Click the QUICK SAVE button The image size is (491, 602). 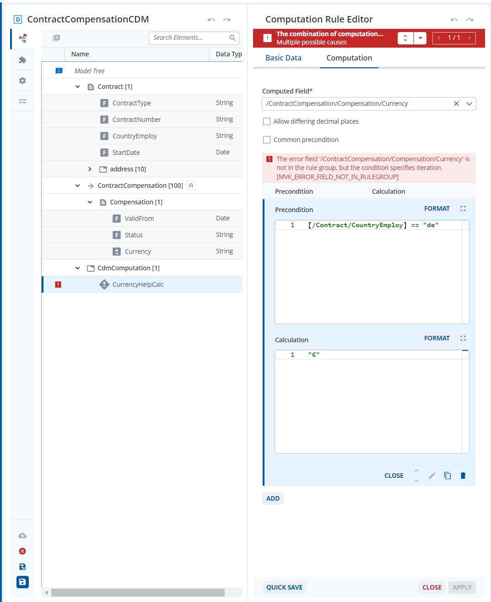pos(284,587)
